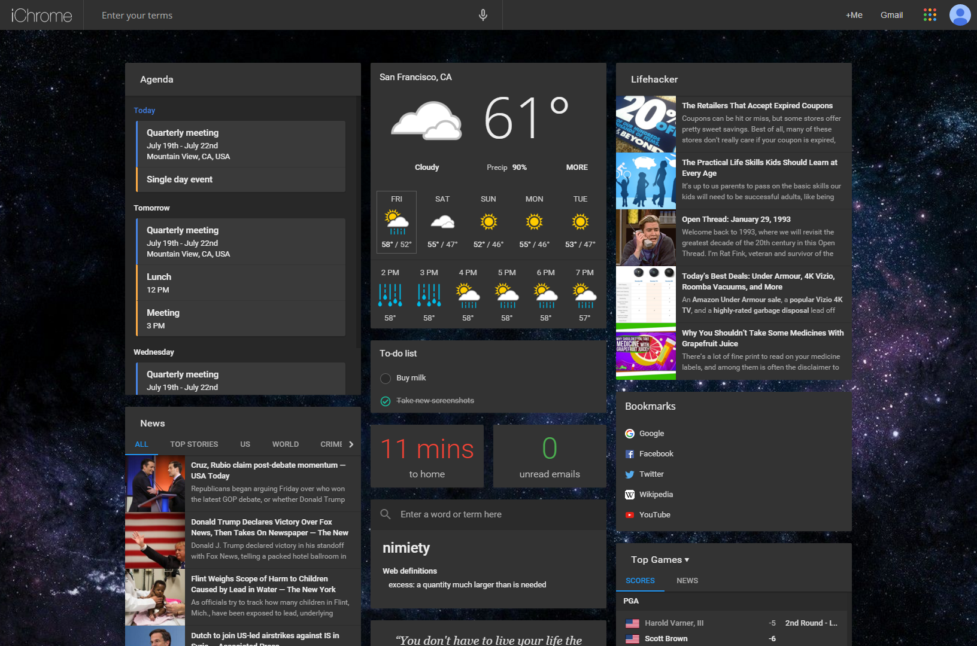Click US flag beside Scott Brown
Image resolution: width=977 pixels, height=646 pixels.
(x=632, y=639)
